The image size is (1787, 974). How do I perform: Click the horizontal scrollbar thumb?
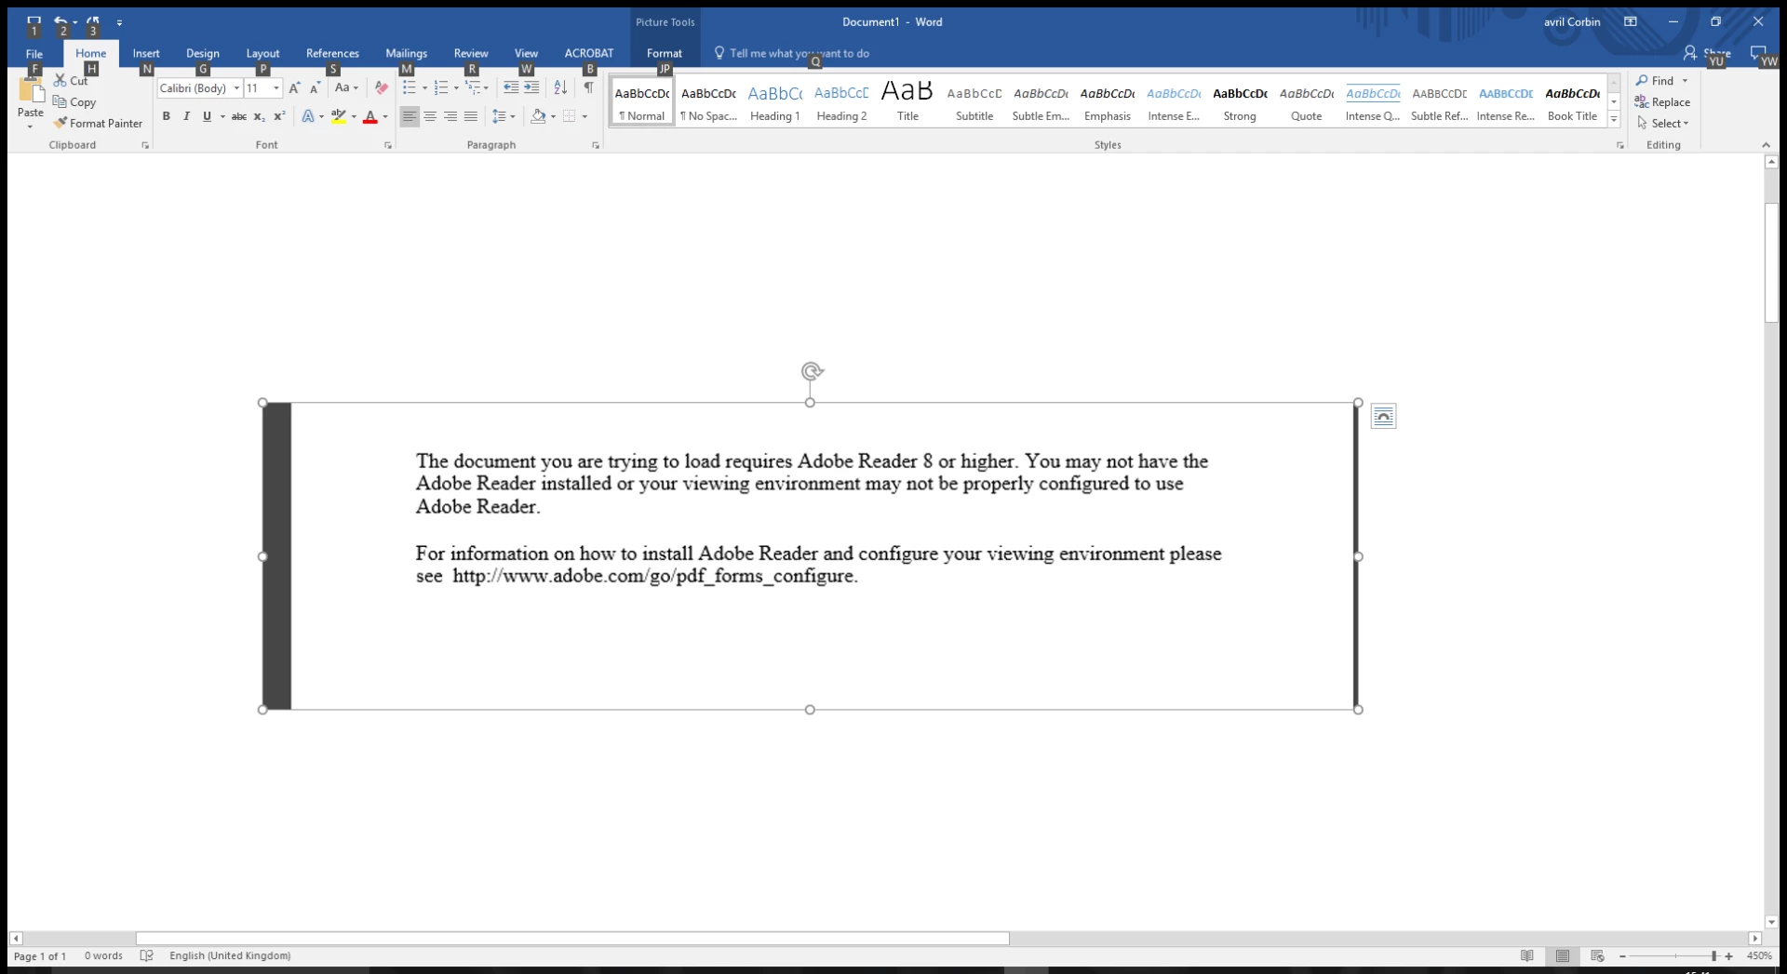tap(572, 939)
